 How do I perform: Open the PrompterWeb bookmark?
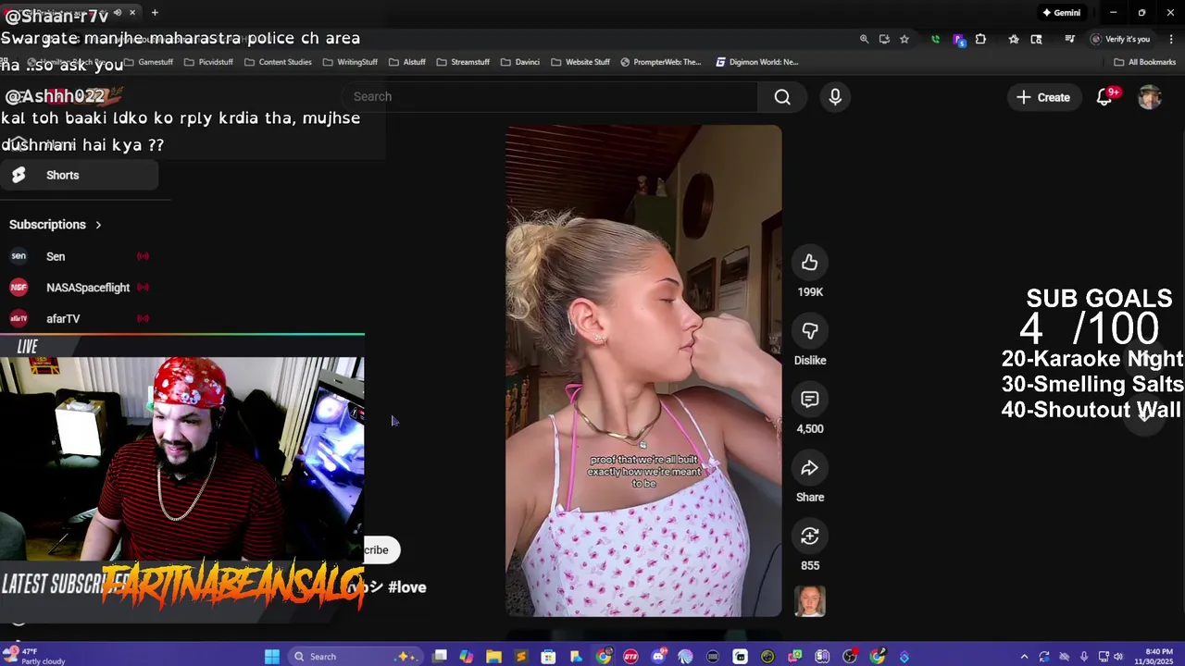click(661, 62)
